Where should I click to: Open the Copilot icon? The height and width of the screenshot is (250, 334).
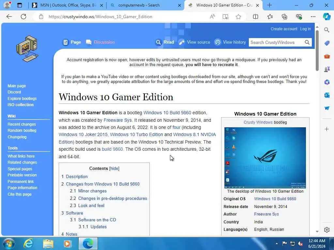(x=326, y=17)
